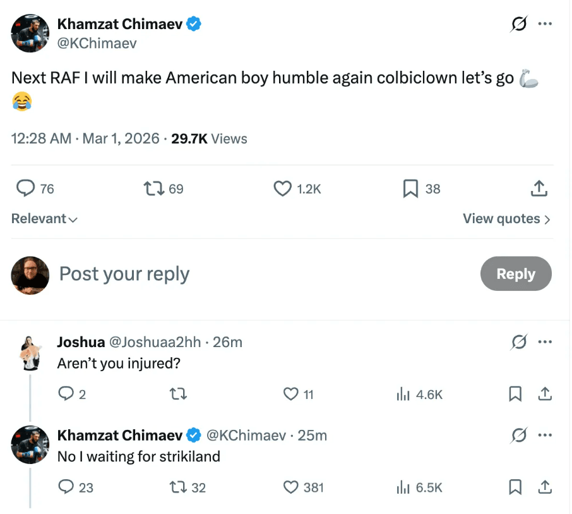
Task: Open more options on Joshua's reply
Action: click(x=544, y=342)
